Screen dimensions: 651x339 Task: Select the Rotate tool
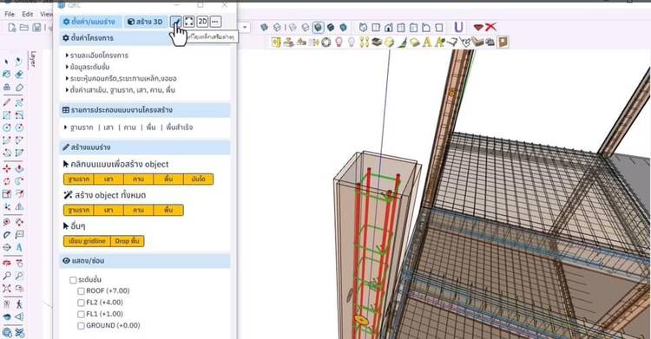pyautogui.click(x=7, y=181)
